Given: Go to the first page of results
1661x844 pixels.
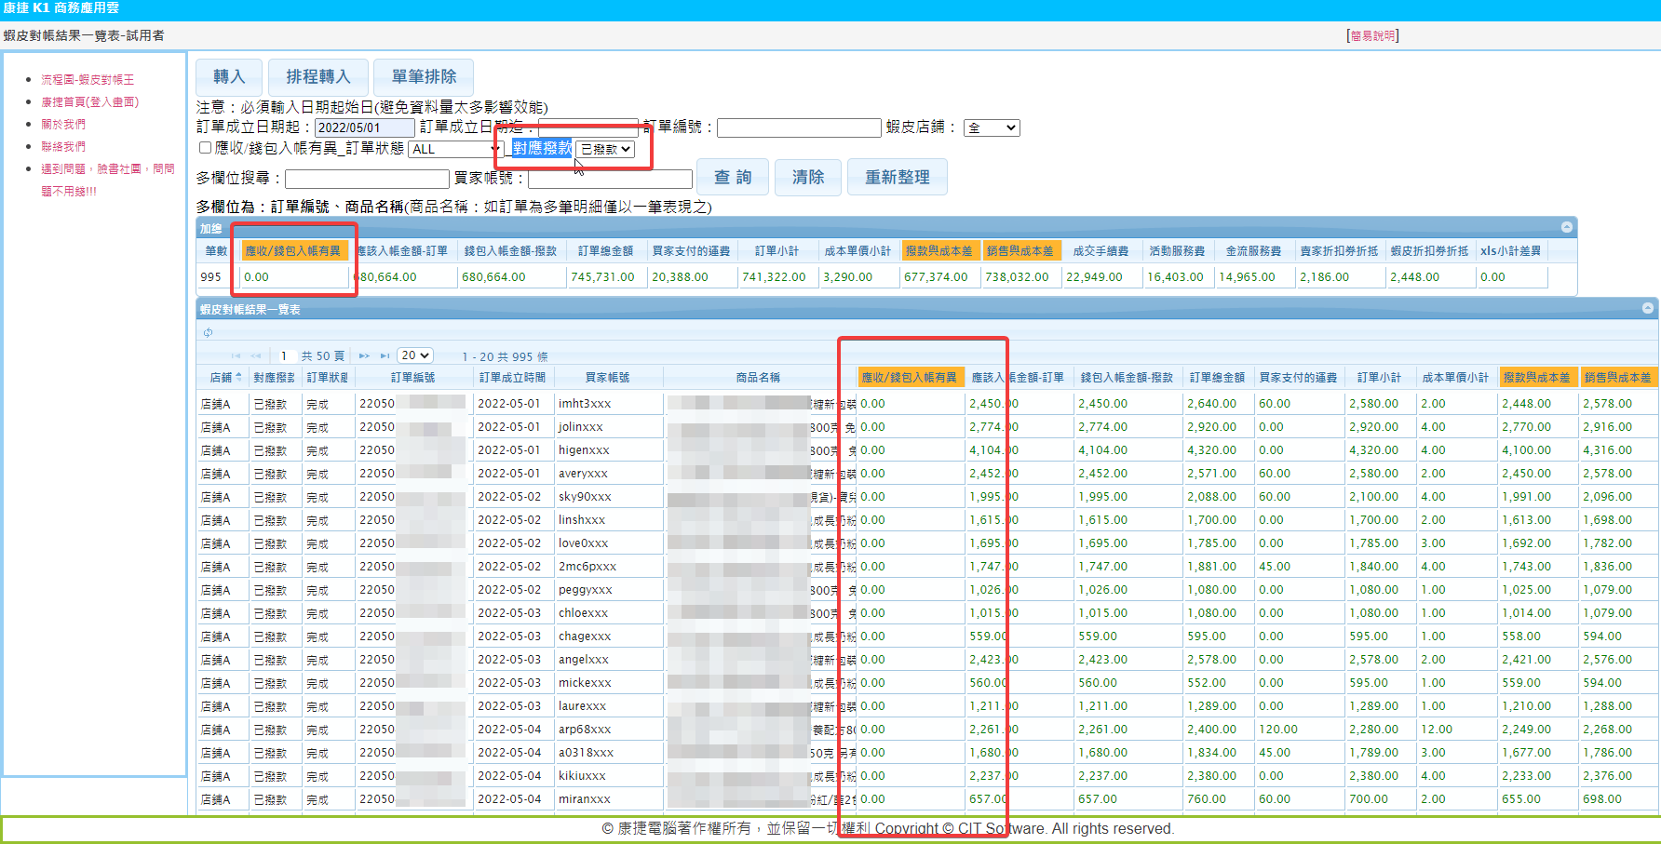Looking at the screenshot, I should pos(236,356).
